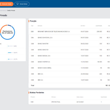Open BRK S.A row maturing 18/07/2025
This screenshot has height=110, width=110.
(x=69, y=80)
